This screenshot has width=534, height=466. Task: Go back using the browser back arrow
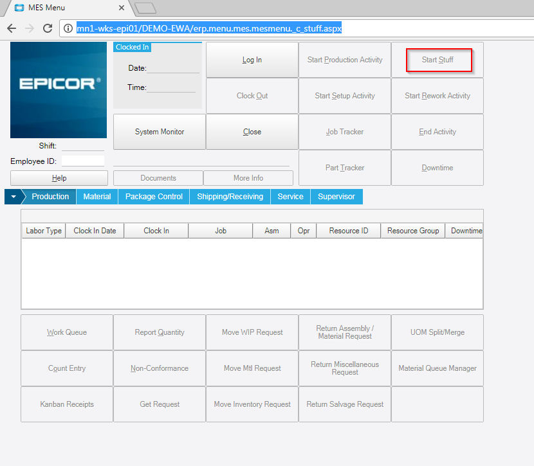(x=12, y=28)
